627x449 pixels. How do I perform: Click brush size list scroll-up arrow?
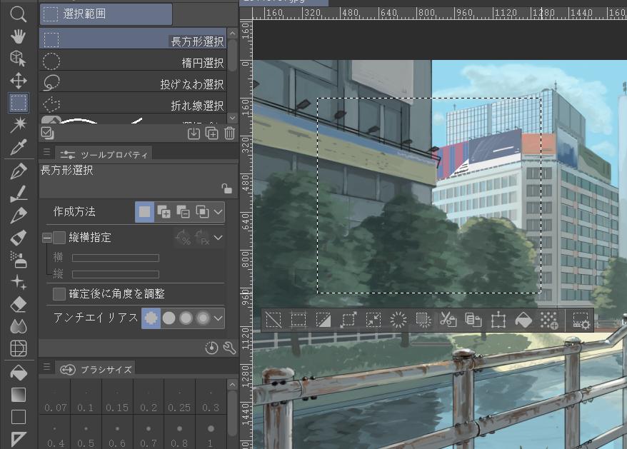(x=232, y=385)
